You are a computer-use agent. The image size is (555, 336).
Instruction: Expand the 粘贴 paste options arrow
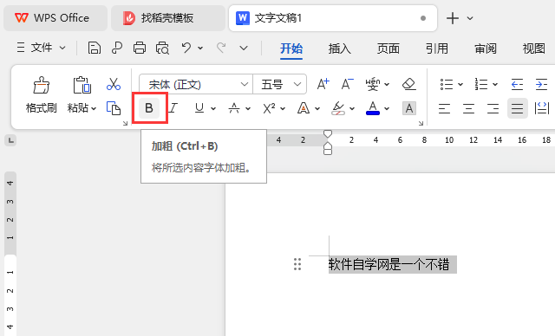tap(94, 109)
